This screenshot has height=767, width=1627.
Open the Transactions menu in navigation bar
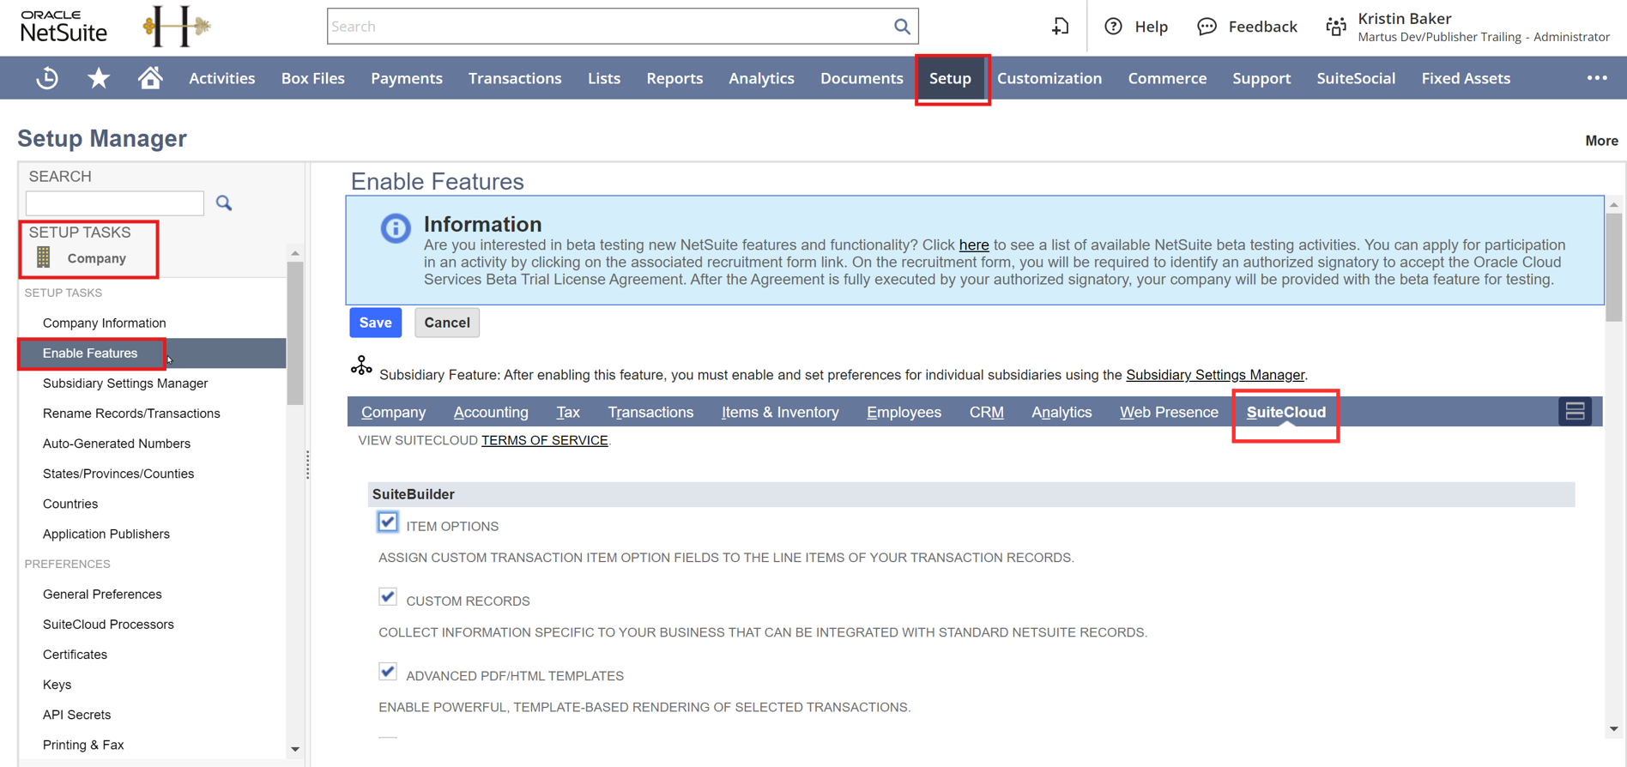pyautogui.click(x=515, y=78)
